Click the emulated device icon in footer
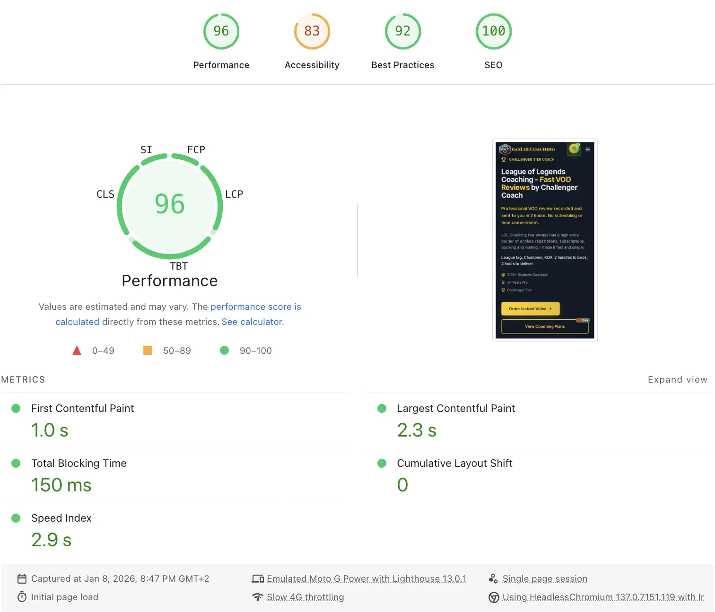The width and height of the screenshot is (715, 612). click(258, 578)
